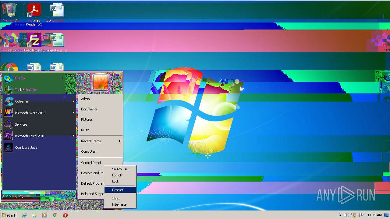
Task: Open the network tray icon
Action: click(354, 215)
